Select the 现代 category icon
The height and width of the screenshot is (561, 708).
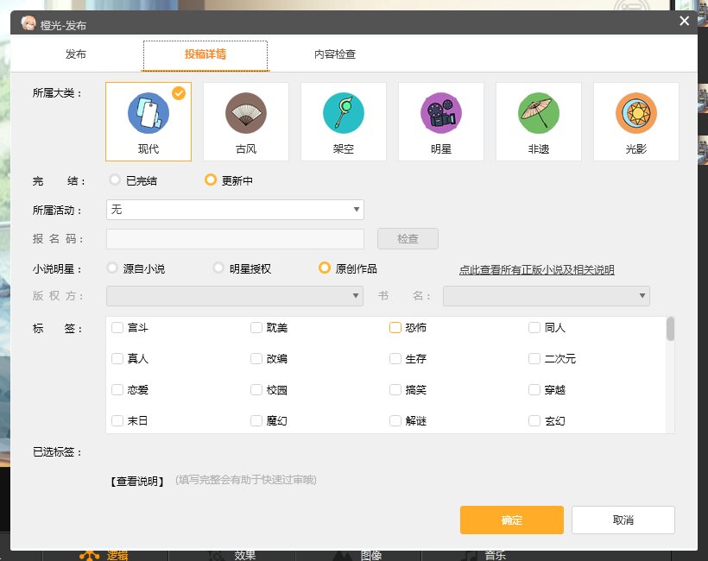[x=149, y=113]
